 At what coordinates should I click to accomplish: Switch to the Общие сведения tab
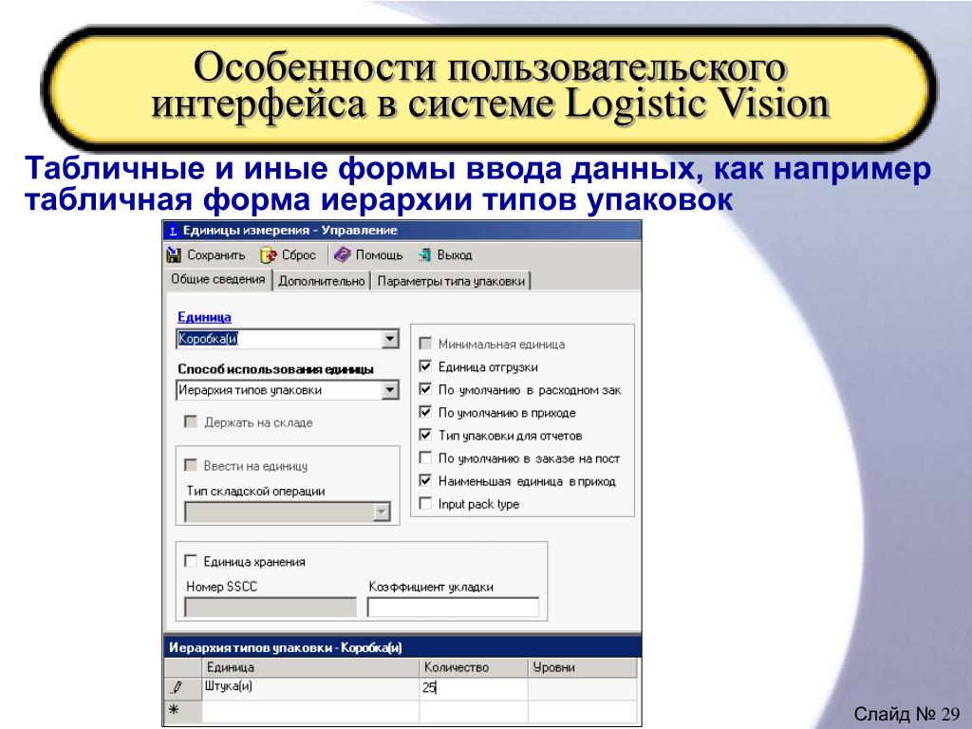218,280
